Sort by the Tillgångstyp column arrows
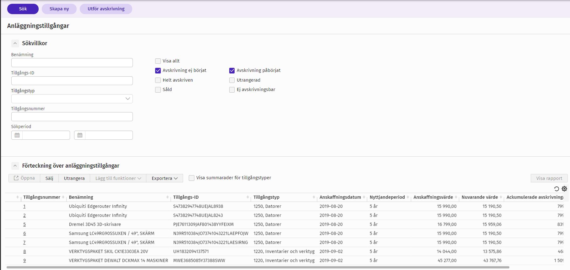Image resolution: width=570 pixels, height=270 pixels. pos(314,197)
